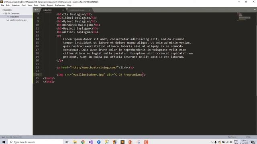
Task: Click the Dördüncü Başlığım h4 line
Action: tap(78, 25)
